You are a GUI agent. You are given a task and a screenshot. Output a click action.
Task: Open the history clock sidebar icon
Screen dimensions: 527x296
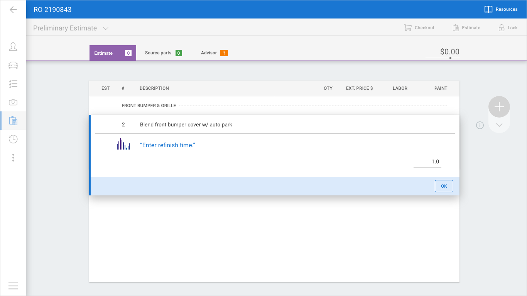pos(13,139)
